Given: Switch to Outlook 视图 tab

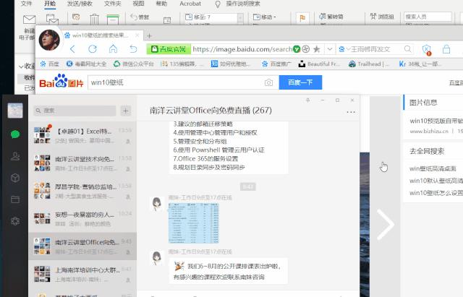Looking at the screenshot, I should coord(138,4).
